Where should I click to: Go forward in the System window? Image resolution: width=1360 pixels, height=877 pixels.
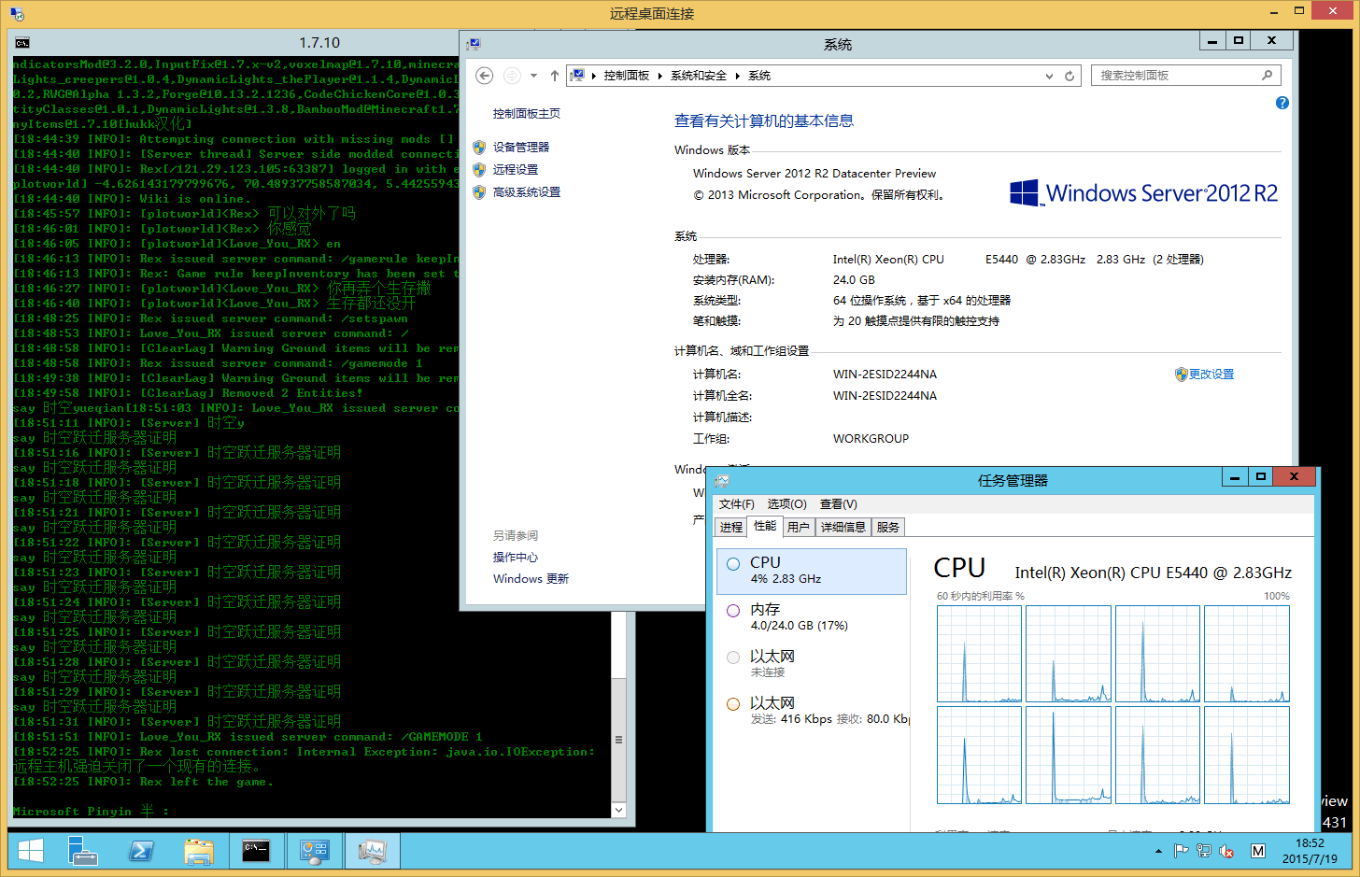(x=511, y=76)
